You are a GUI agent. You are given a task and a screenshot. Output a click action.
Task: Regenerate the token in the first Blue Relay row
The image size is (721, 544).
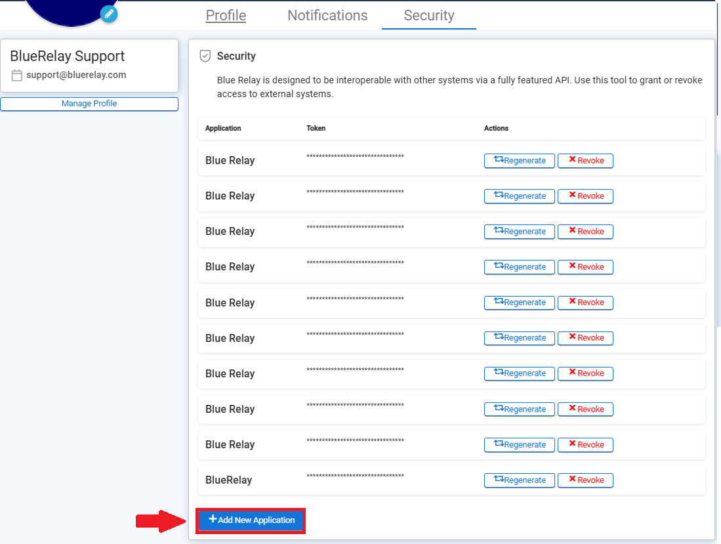click(x=520, y=161)
